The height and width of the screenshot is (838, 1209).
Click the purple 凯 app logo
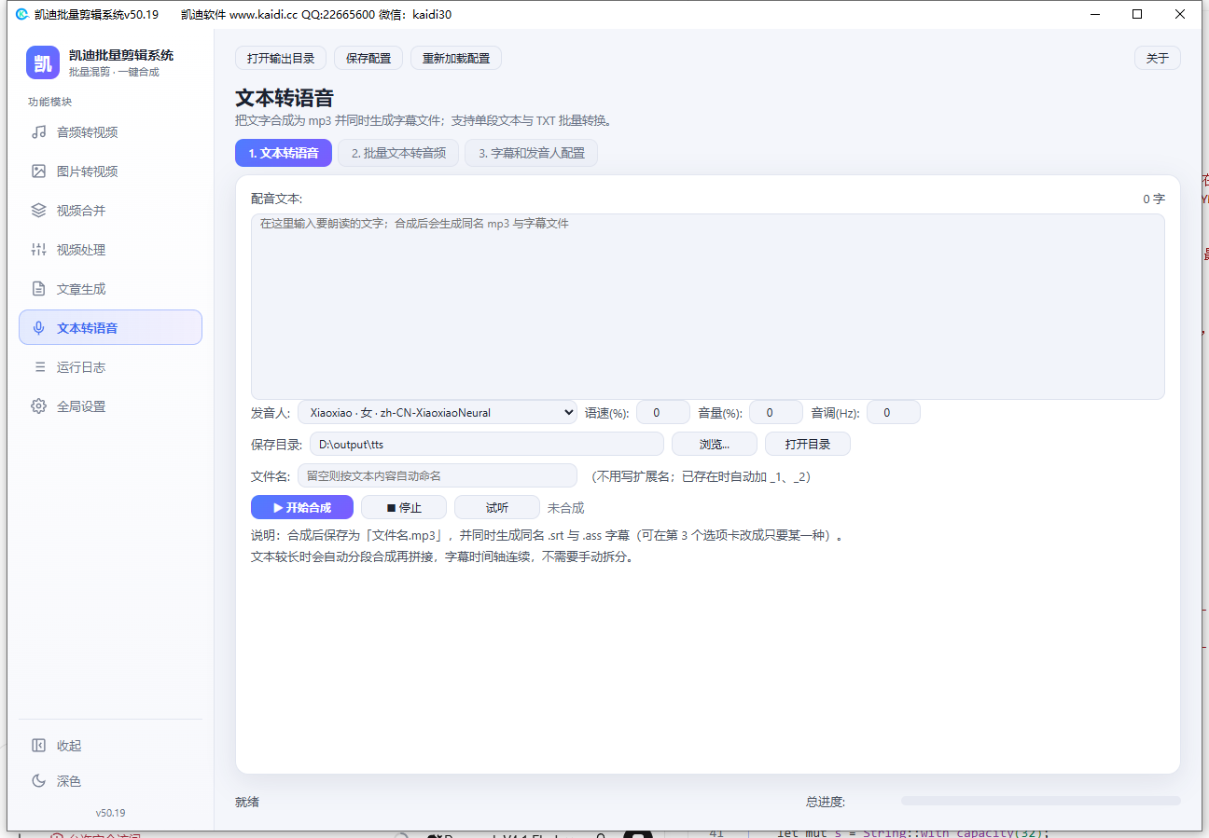[43, 62]
